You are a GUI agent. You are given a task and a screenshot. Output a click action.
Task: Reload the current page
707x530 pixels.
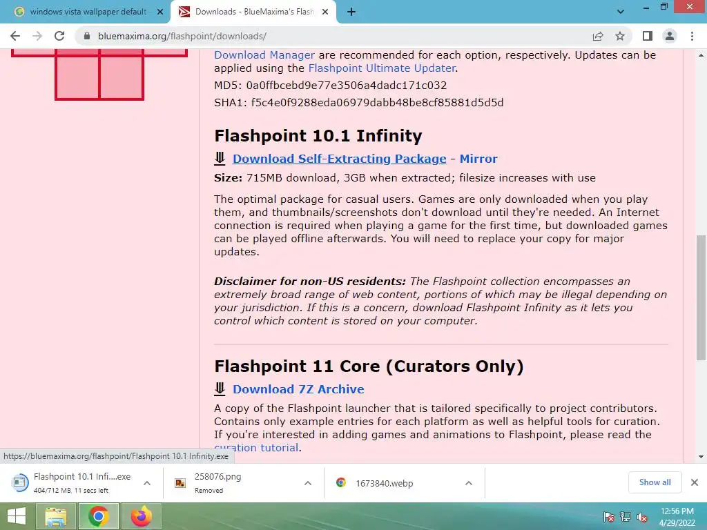pos(59,36)
